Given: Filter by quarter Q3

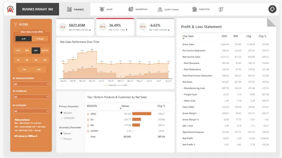Looking at the screenshot, I should coord(36,60).
